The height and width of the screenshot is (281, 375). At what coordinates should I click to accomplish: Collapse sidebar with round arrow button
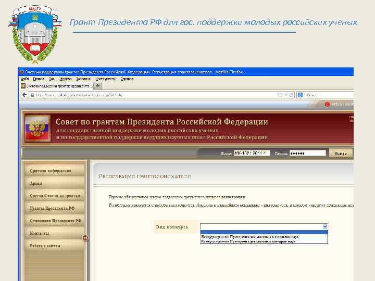pos(85,238)
